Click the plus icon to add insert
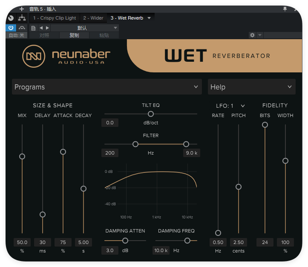 pos(22,9)
